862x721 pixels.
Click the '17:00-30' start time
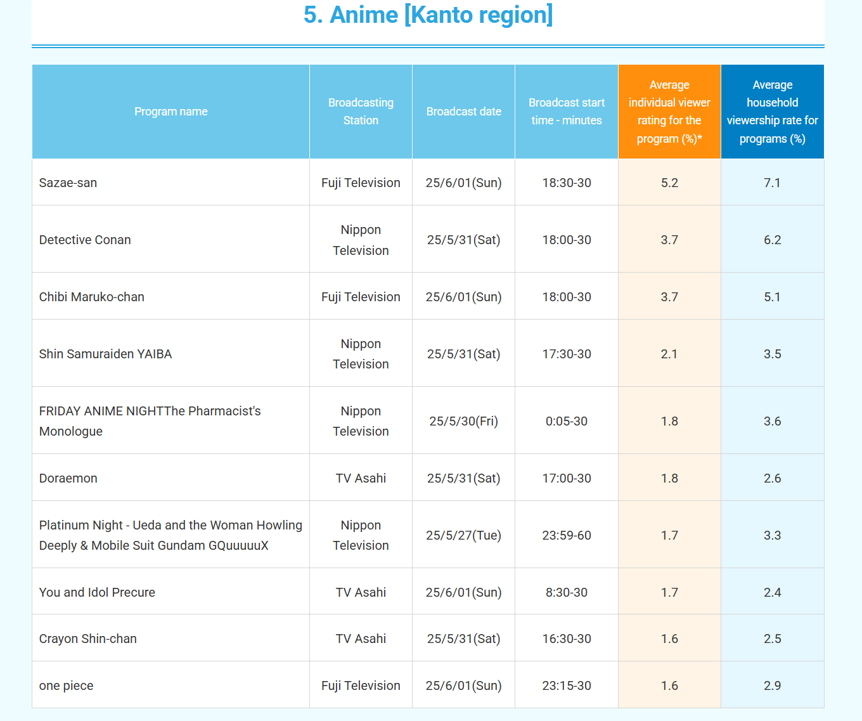(x=567, y=478)
